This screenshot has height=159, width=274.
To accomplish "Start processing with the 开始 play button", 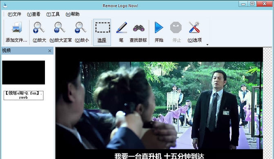I will (159, 27).
